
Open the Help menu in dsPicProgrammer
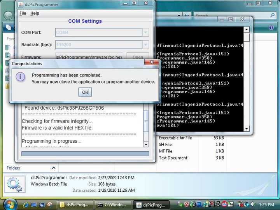(35, 13)
